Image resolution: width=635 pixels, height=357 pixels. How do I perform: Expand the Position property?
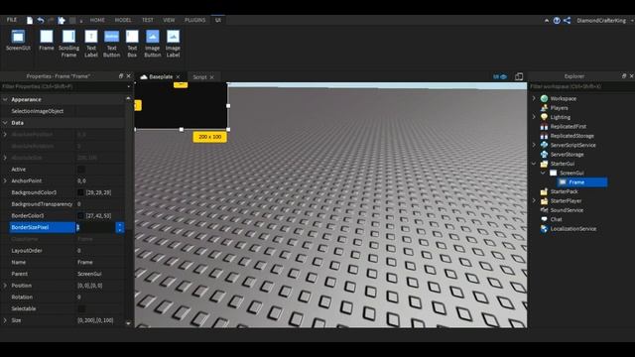click(x=5, y=286)
